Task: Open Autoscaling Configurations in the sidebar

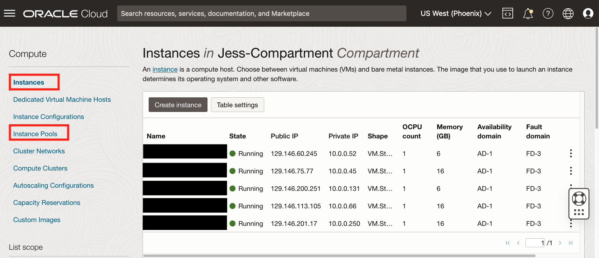Action: [x=53, y=185]
